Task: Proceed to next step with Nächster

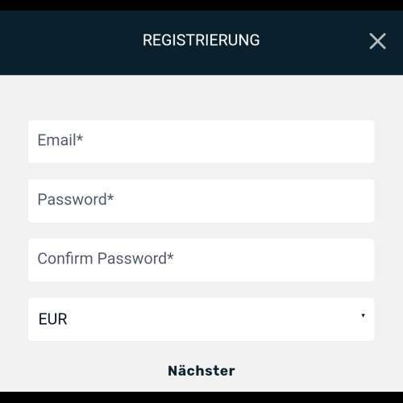Action: pos(201,371)
